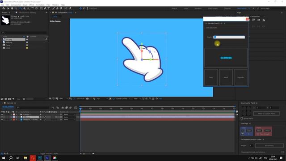Take a snapshot with the viewer camera icon
This screenshot has width=286, height=161.
tap(88, 98)
